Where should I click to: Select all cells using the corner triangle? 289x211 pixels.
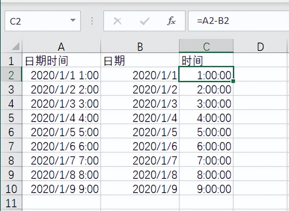[15, 46]
